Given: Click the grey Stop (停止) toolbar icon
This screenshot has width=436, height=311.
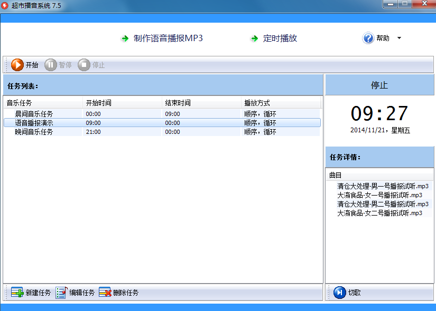Looking at the screenshot, I should [x=84, y=65].
